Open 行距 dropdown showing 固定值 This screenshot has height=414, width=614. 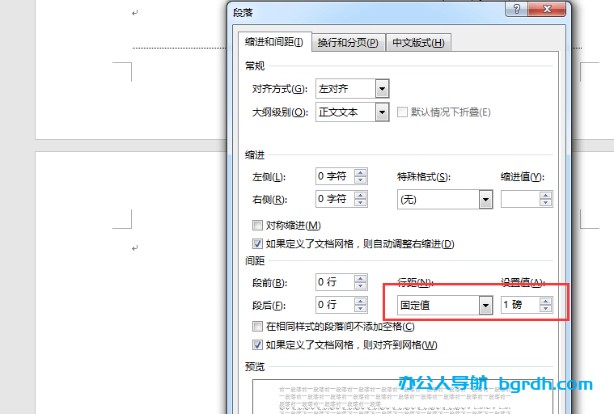[x=485, y=305]
